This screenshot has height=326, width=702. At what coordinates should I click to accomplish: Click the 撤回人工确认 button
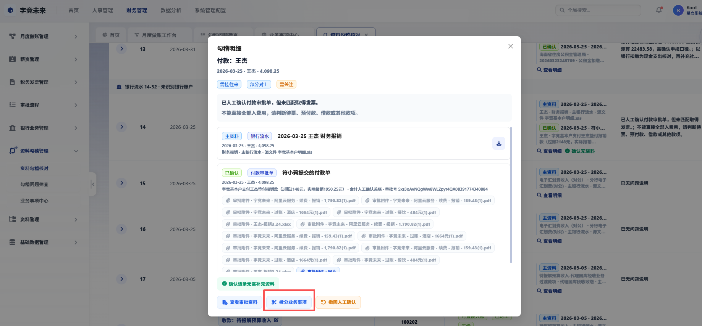(x=338, y=302)
